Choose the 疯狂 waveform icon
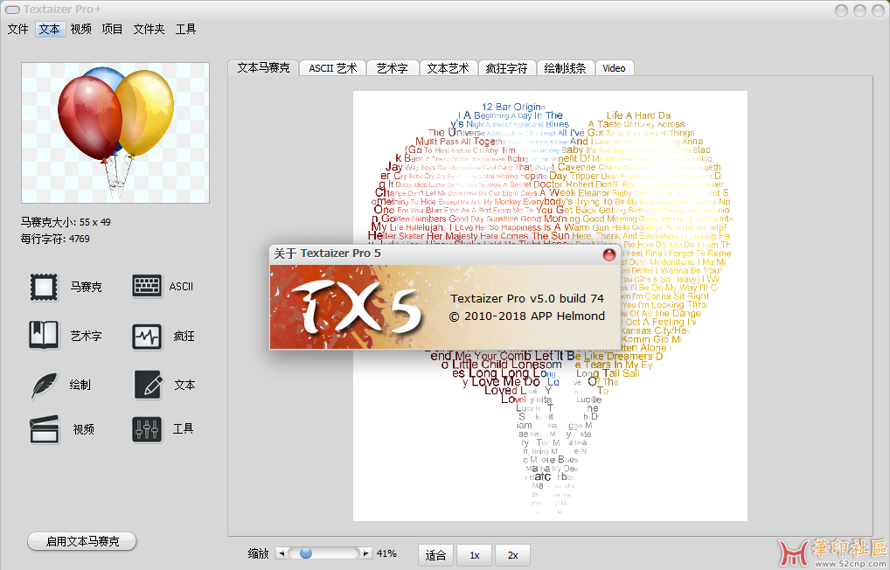 (x=147, y=336)
